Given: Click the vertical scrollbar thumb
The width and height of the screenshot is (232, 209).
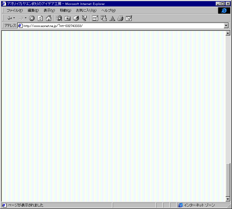Looking at the screenshot, I should coord(228,180).
